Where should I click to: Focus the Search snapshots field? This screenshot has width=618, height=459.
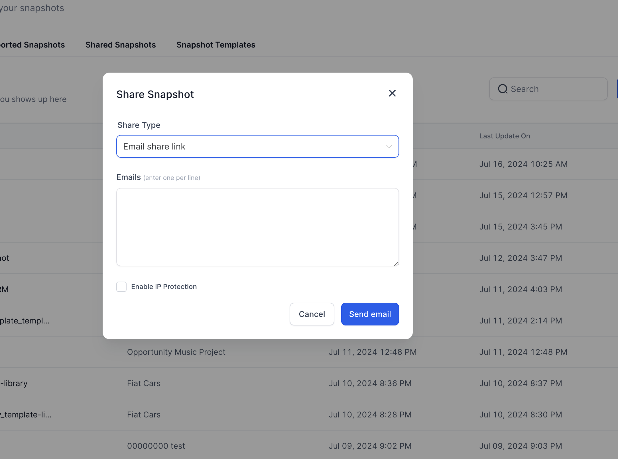pyautogui.click(x=553, y=89)
